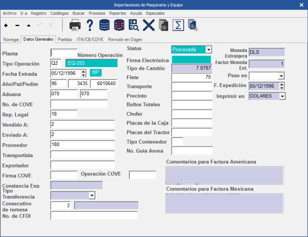Expand the Tipo Transferencia dropdown
Screen dimensions: 308x237
click(x=92, y=196)
